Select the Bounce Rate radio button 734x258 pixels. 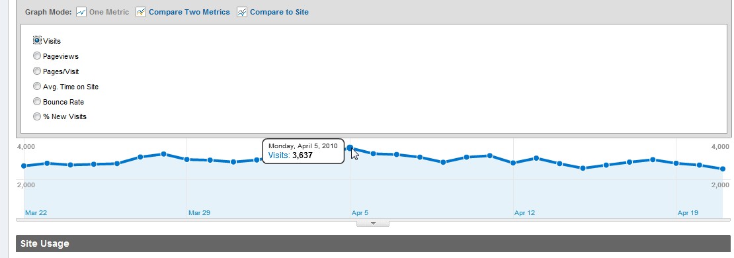[37, 101]
